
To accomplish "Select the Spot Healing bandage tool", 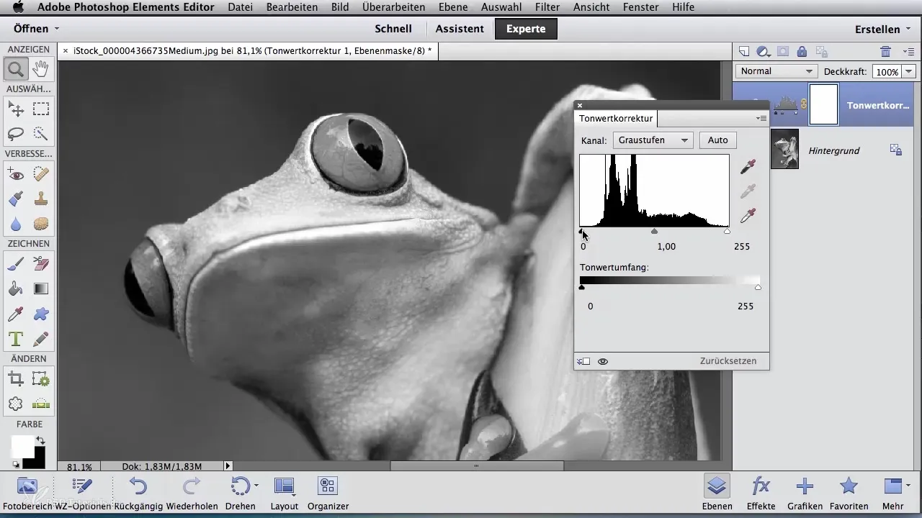I will click(x=41, y=173).
